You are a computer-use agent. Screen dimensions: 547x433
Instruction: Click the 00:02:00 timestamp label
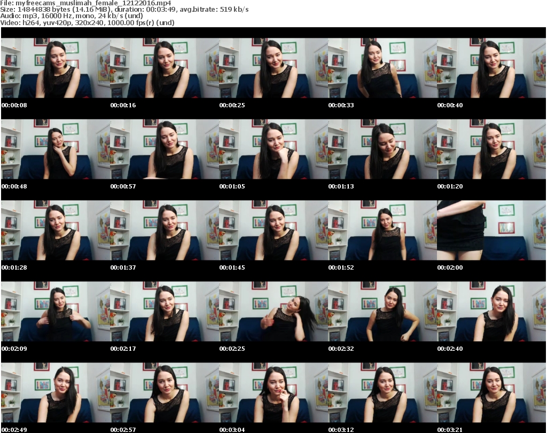[450, 267]
